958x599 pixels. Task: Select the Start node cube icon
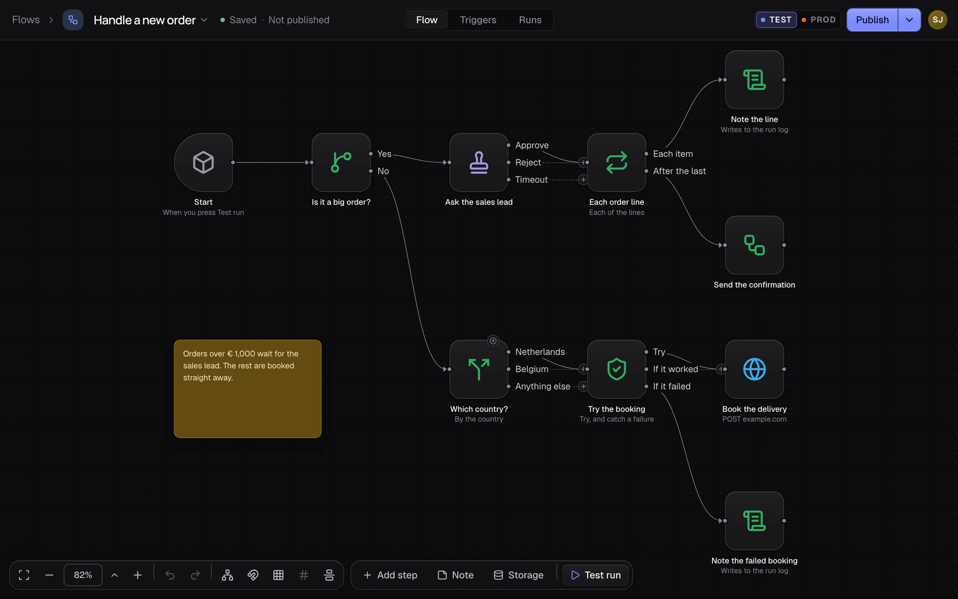click(204, 162)
